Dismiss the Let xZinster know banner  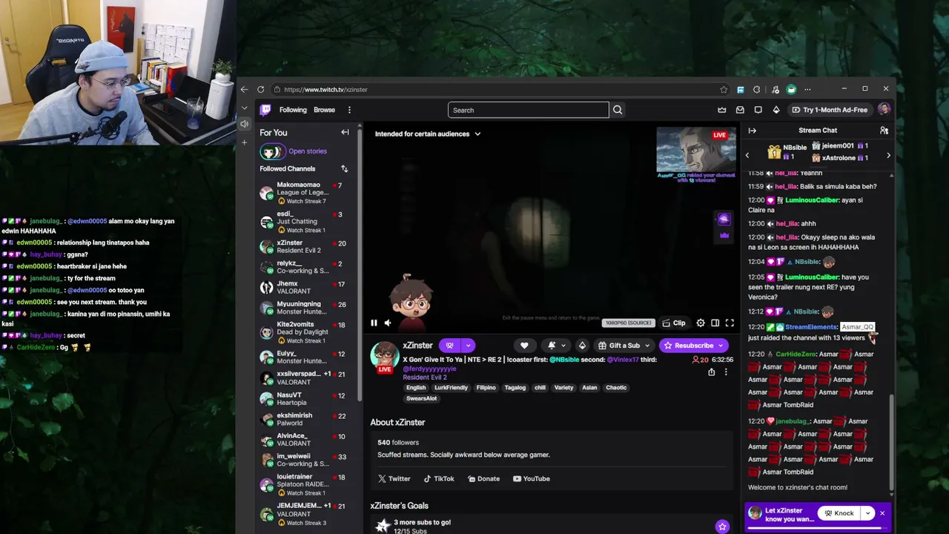click(x=882, y=512)
